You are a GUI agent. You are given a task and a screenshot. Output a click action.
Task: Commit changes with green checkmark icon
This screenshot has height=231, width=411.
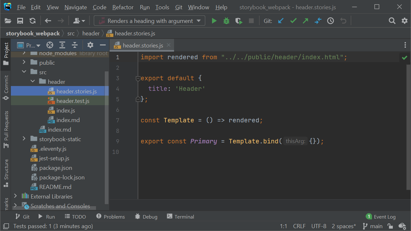point(293,21)
